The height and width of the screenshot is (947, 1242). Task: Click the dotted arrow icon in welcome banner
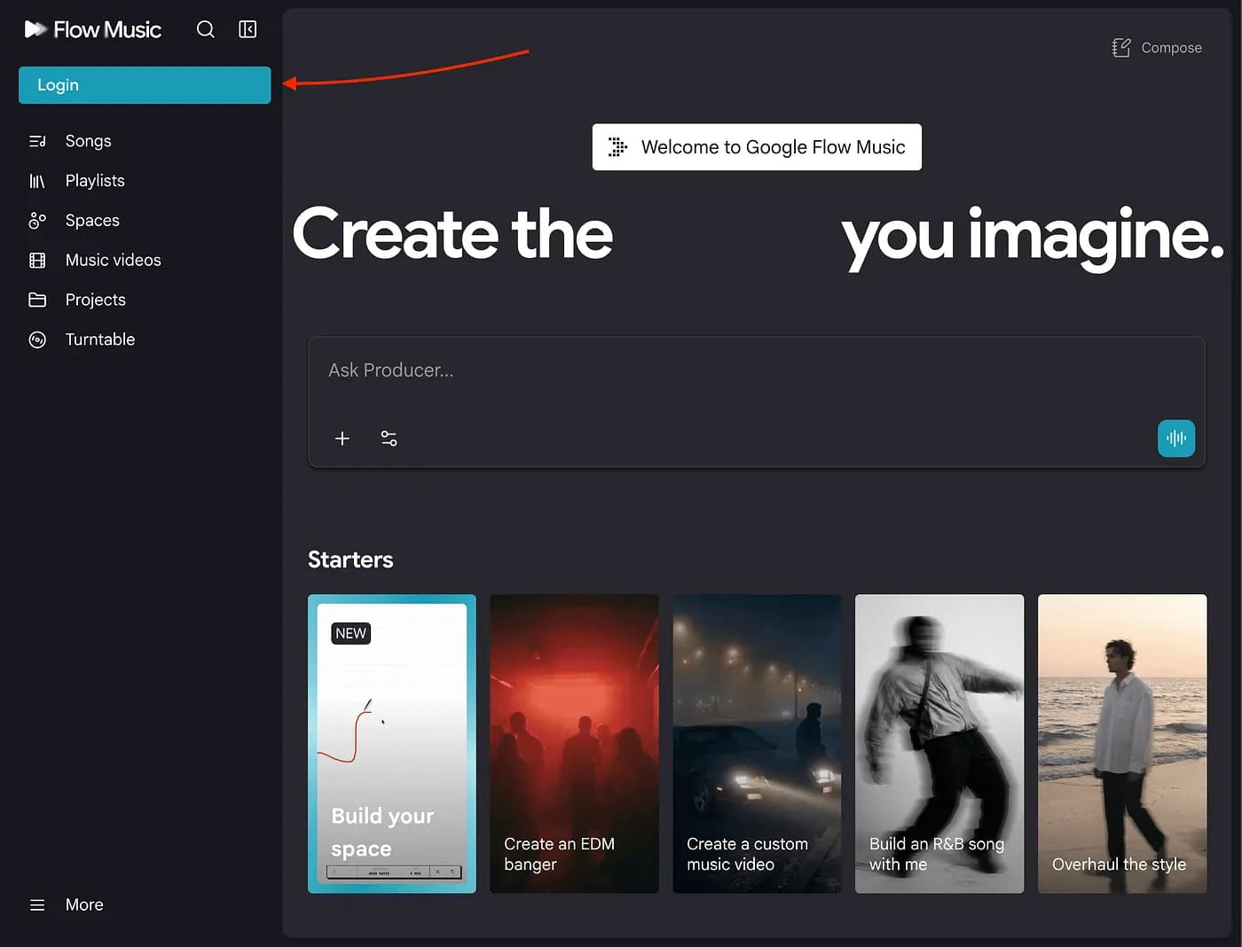point(617,147)
